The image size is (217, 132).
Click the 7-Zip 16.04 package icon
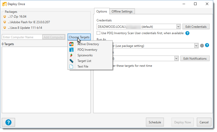point(5,17)
